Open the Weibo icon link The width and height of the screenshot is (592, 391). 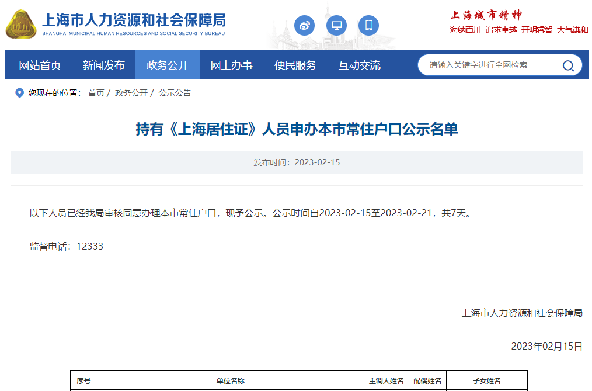point(304,25)
